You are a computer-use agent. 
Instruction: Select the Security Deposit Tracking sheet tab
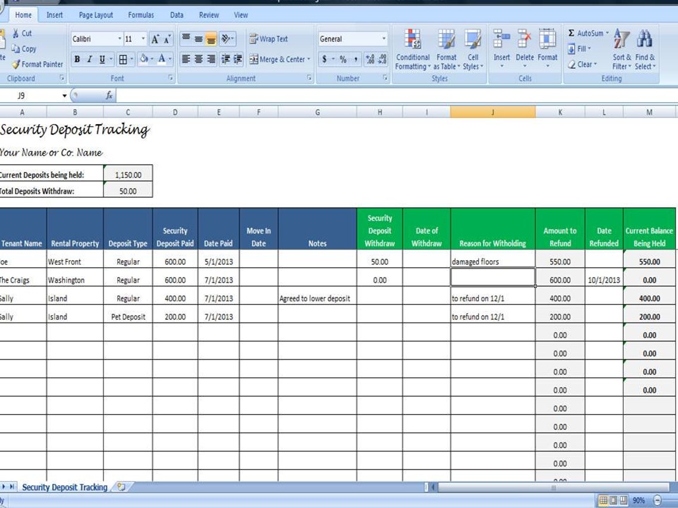pyautogui.click(x=64, y=487)
